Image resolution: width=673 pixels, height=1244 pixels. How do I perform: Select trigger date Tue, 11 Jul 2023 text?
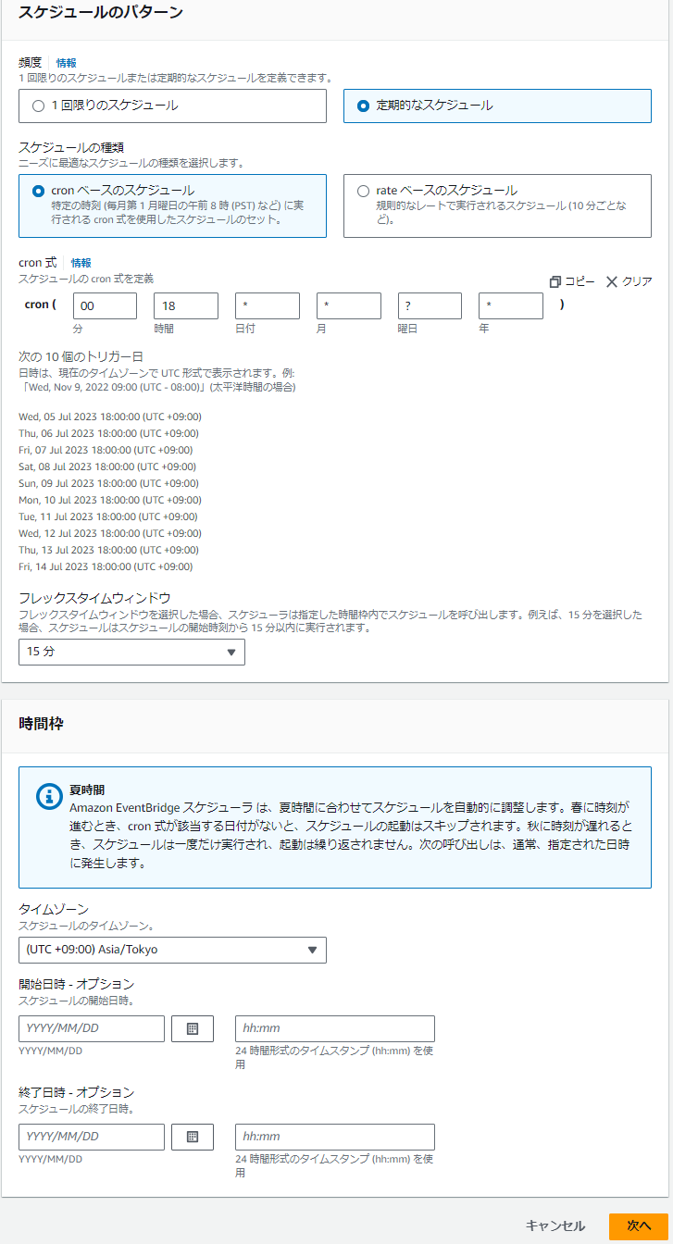[x=109, y=516]
